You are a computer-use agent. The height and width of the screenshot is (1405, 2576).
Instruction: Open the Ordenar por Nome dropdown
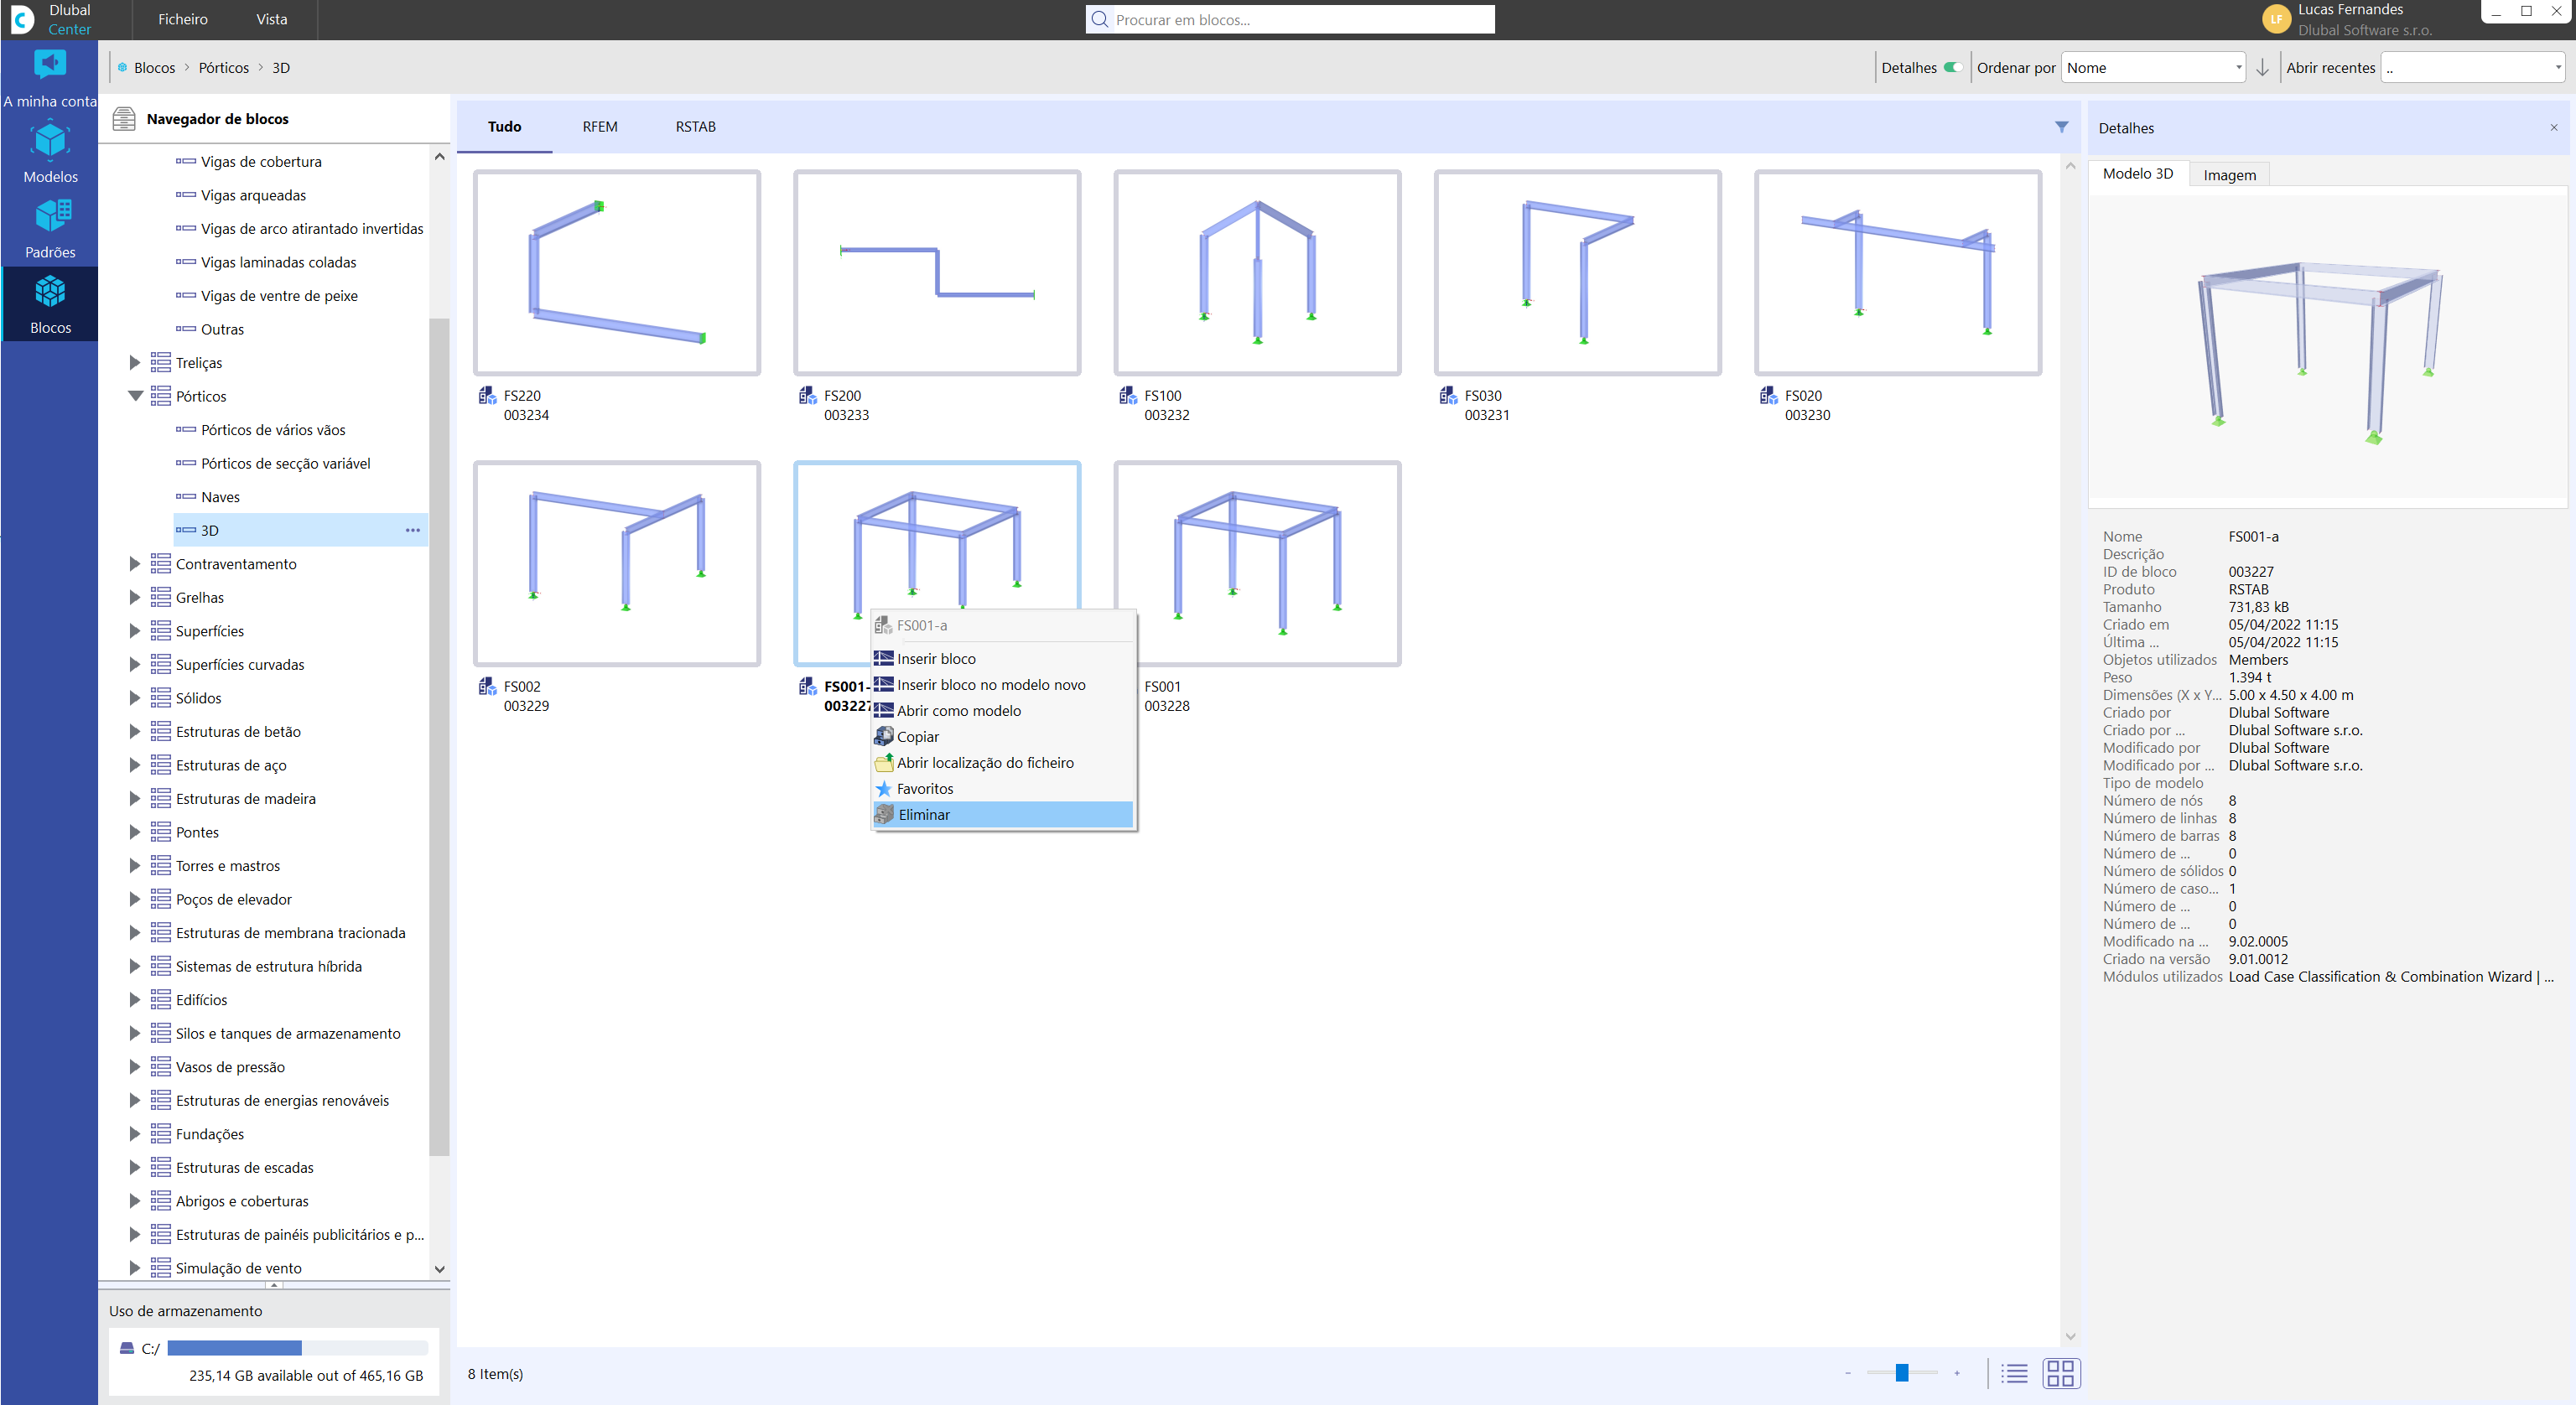click(x=2154, y=68)
